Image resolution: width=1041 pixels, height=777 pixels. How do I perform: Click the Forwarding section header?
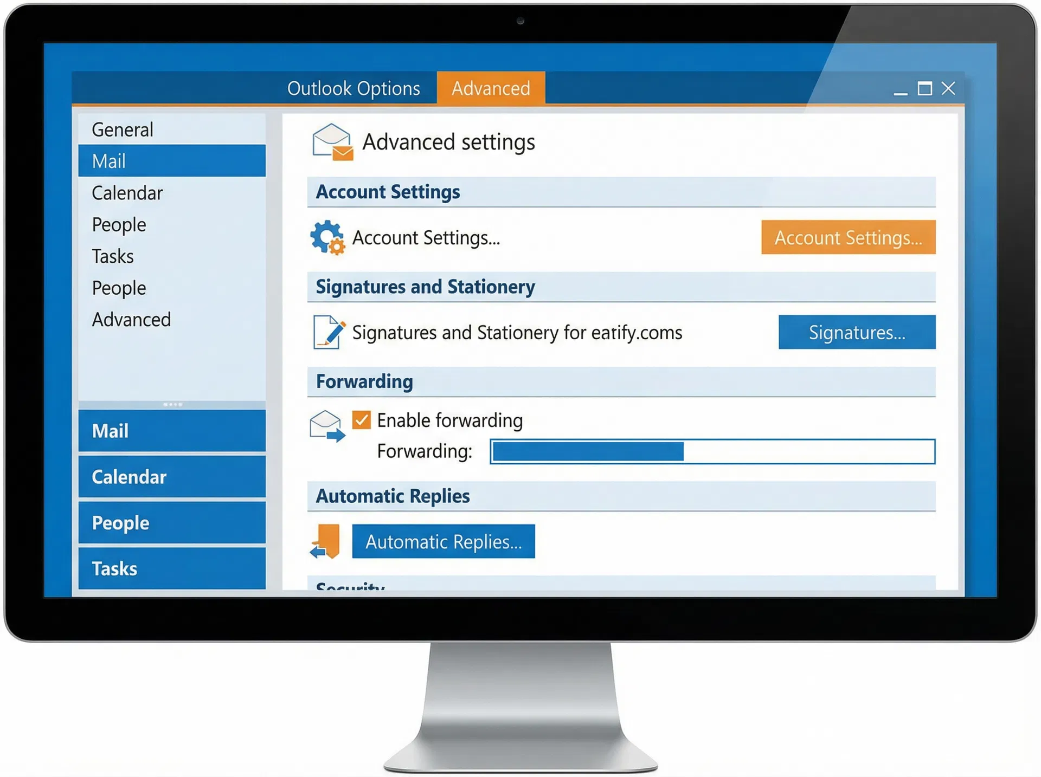(621, 381)
